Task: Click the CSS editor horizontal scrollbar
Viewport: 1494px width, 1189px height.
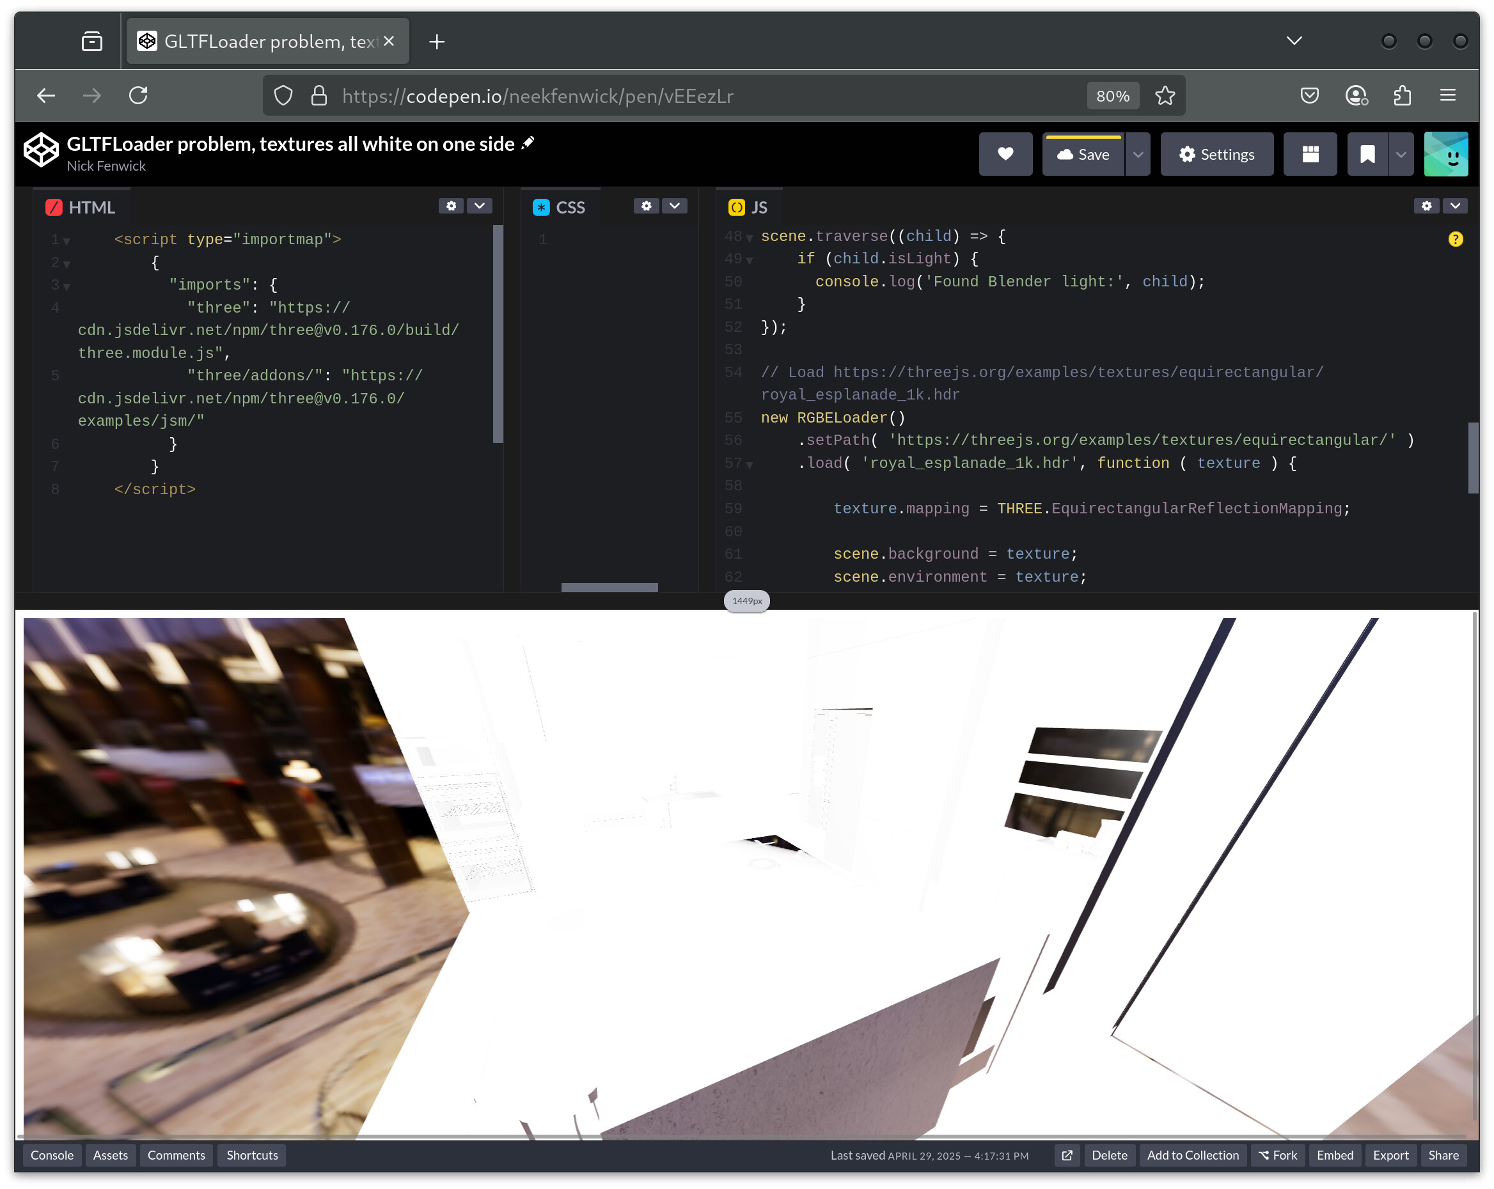Action: point(609,587)
